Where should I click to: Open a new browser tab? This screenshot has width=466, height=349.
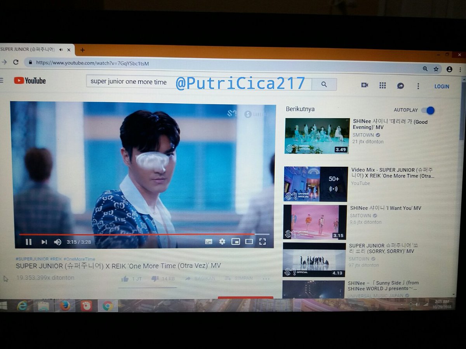pos(82,50)
